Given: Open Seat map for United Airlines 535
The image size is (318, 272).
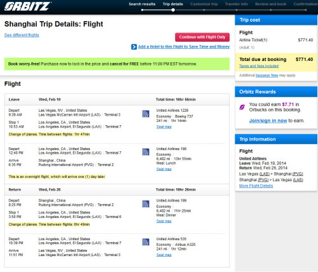Looking at the screenshot, I should tap(164, 255).
